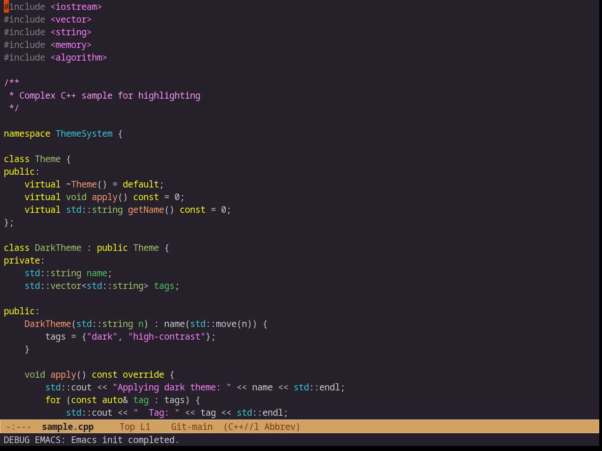This screenshot has height=451, width=602.
Task: Click the "high-contrast" string literal
Action: pos(167,336)
